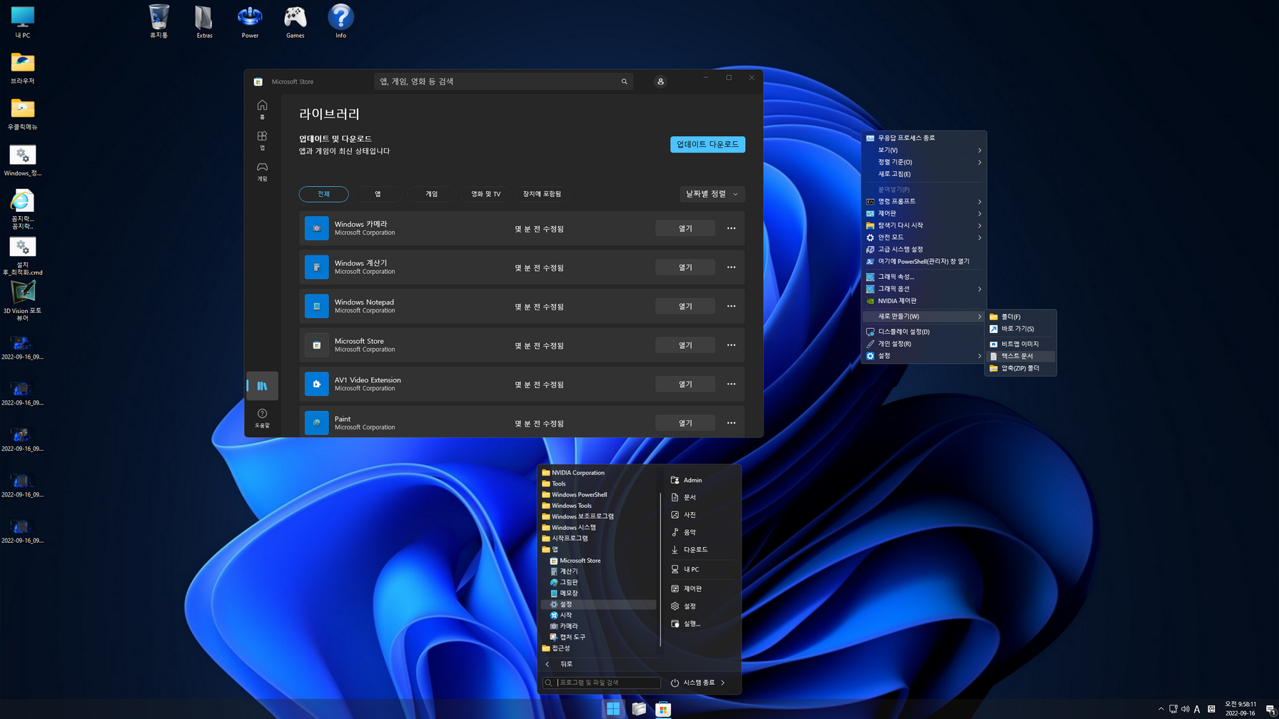The width and height of the screenshot is (1279, 719).
Task: Launch 그림판 from start menu list
Action: pyautogui.click(x=564, y=582)
